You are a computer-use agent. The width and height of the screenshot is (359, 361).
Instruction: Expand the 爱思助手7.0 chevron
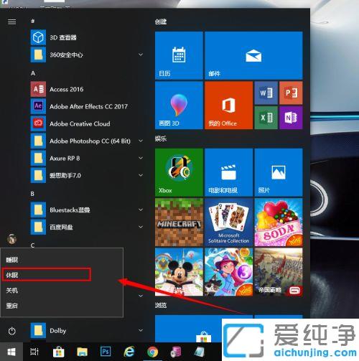pyautogui.click(x=141, y=175)
